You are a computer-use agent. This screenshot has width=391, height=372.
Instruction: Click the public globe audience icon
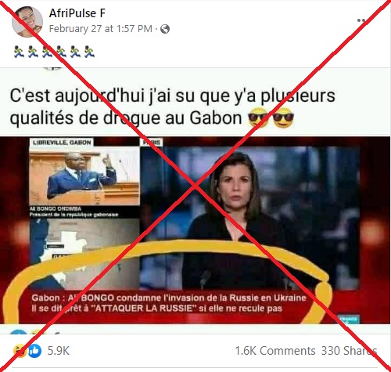tap(165, 29)
